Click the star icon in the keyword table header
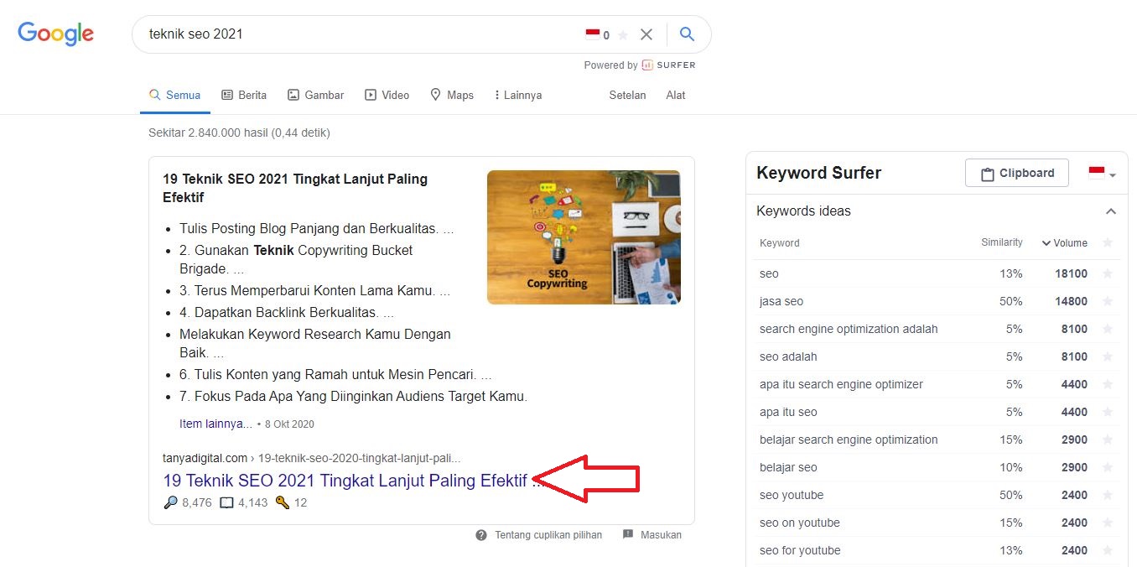The image size is (1137, 567). (x=1108, y=243)
